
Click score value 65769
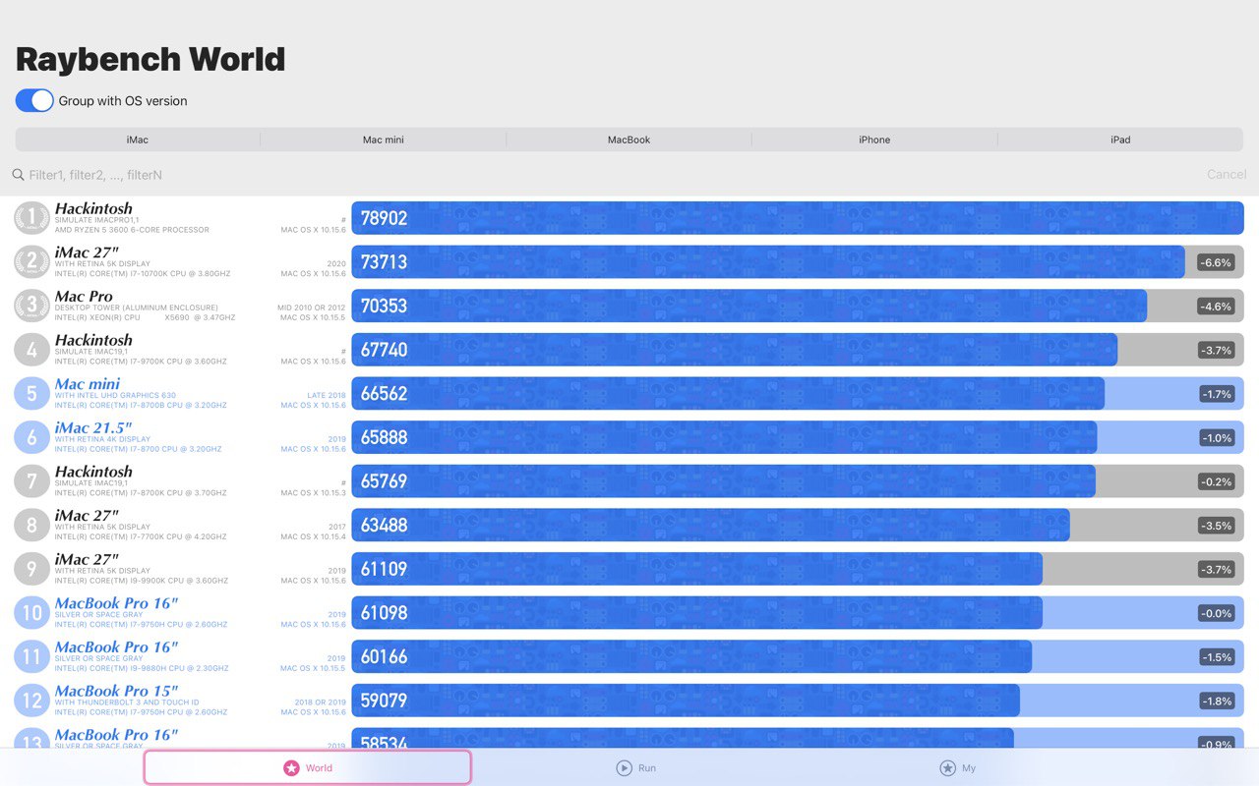pos(385,480)
